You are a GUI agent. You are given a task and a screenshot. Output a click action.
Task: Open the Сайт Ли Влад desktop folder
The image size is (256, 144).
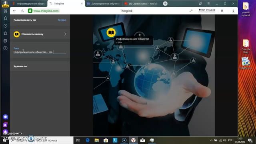[246, 46]
